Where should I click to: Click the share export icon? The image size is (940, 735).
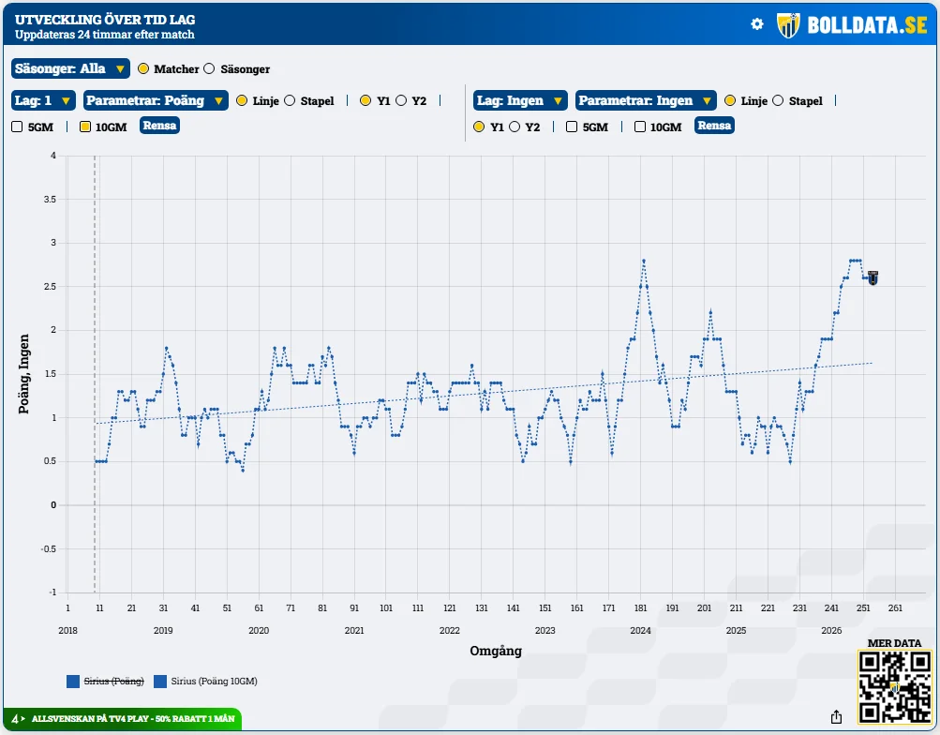click(836, 716)
